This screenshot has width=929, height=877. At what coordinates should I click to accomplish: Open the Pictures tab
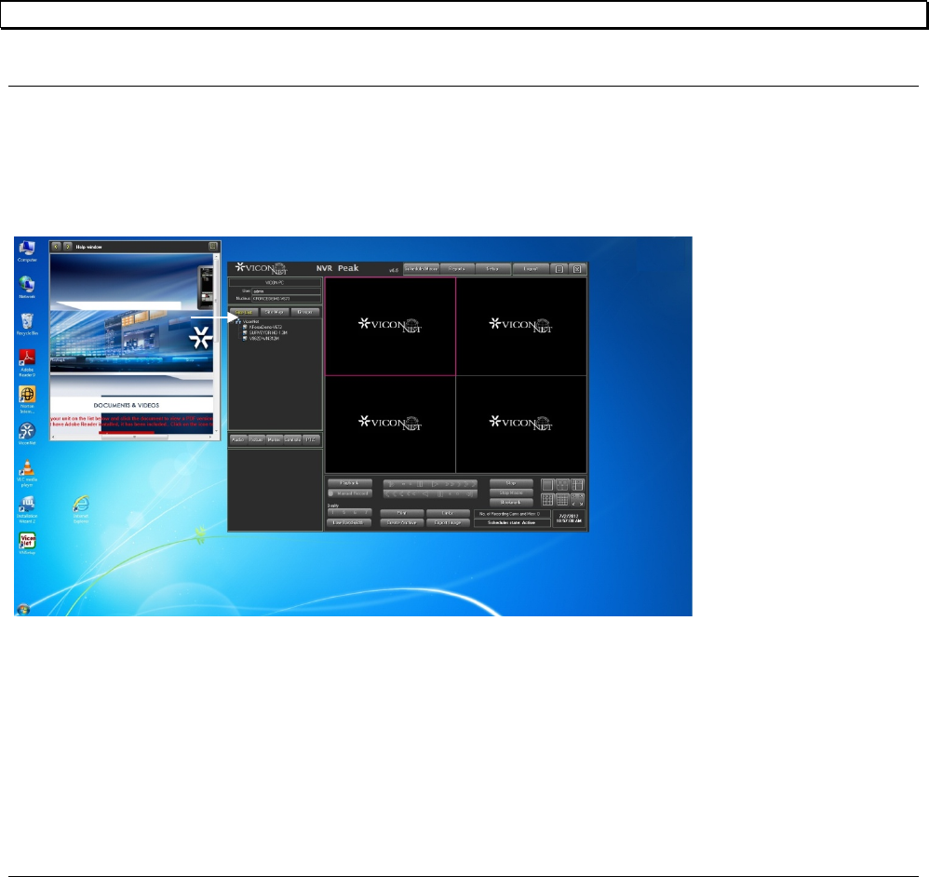pyautogui.click(x=256, y=439)
